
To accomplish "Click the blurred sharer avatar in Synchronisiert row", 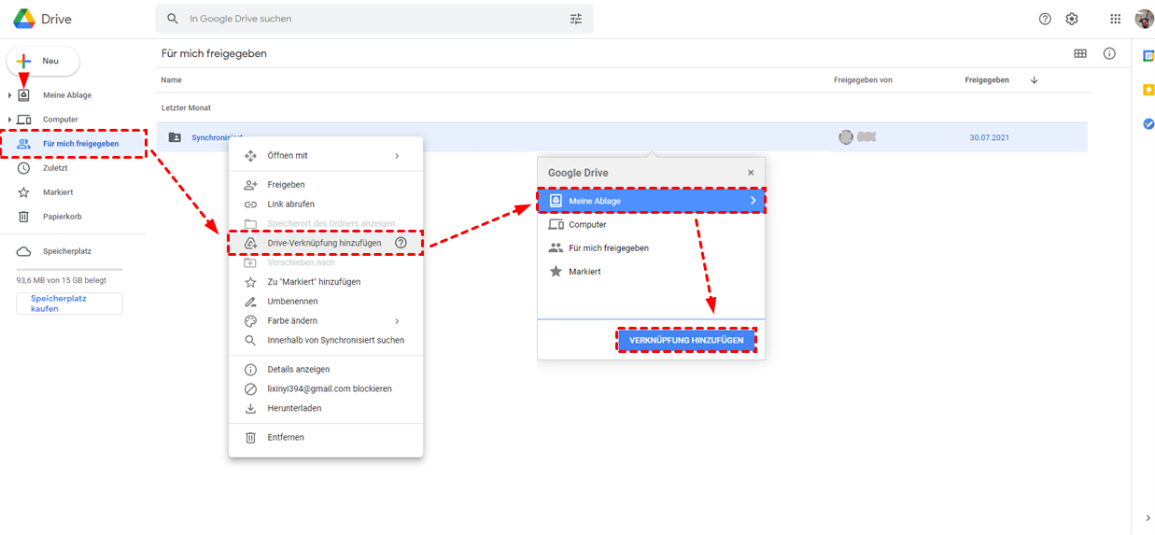I will point(846,137).
